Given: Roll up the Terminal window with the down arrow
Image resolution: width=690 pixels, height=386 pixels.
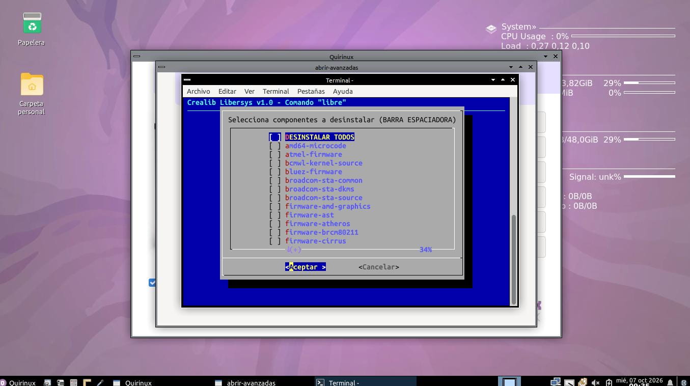Looking at the screenshot, I should point(493,80).
